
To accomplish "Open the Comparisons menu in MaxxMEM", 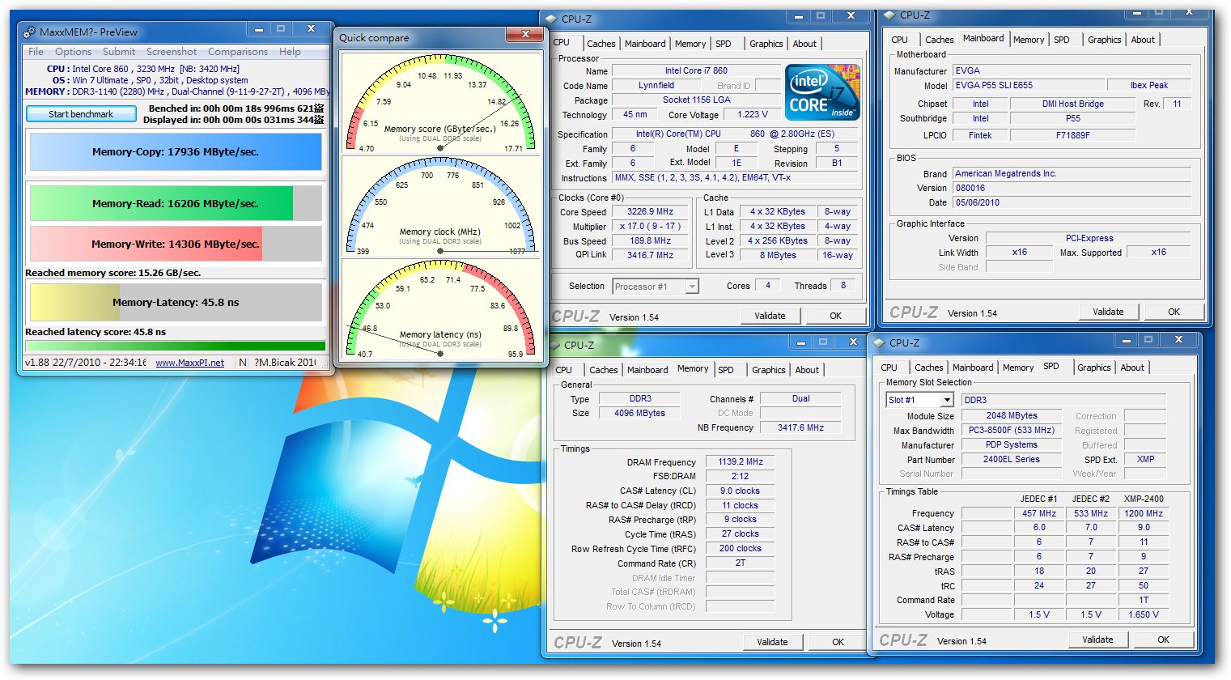I will pos(237,52).
